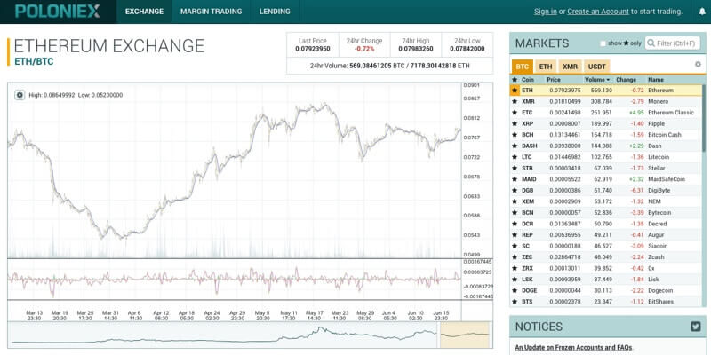Star the XRP market row
The height and width of the screenshot is (355, 711).
515,123
